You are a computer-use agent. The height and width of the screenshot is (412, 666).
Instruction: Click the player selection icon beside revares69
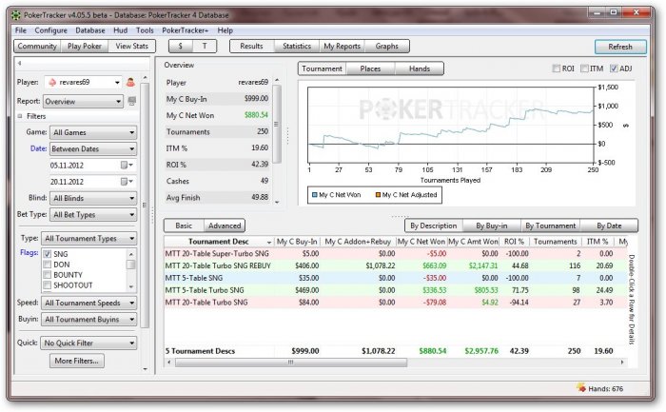tap(130, 83)
